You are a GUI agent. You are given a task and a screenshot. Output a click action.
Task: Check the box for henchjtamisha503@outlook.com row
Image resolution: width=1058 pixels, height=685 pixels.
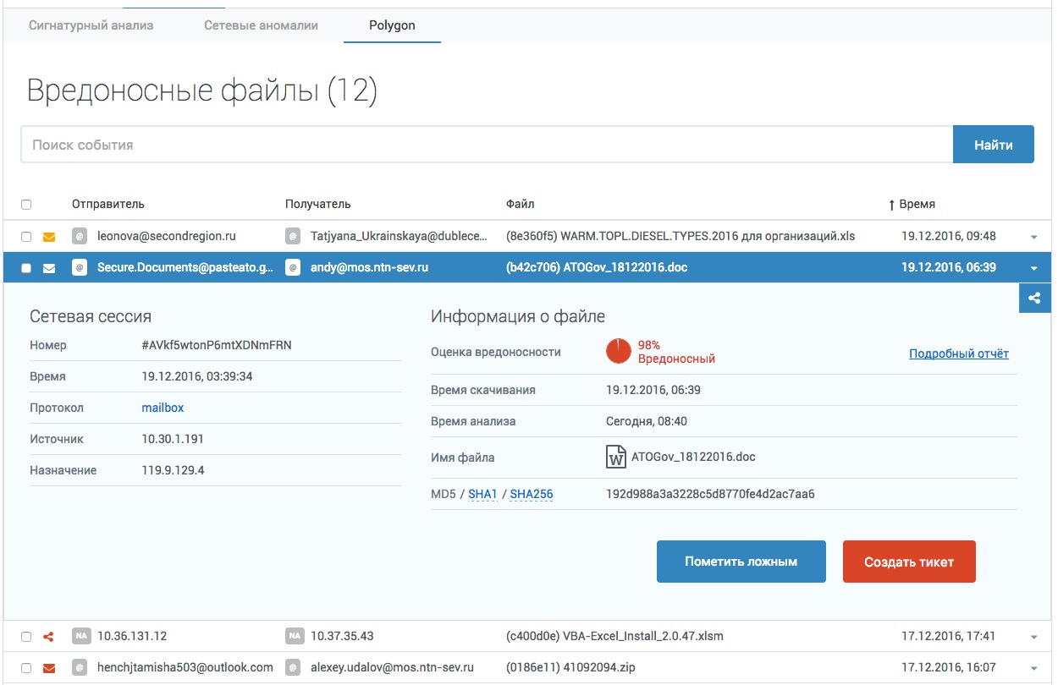click(x=26, y=668)
